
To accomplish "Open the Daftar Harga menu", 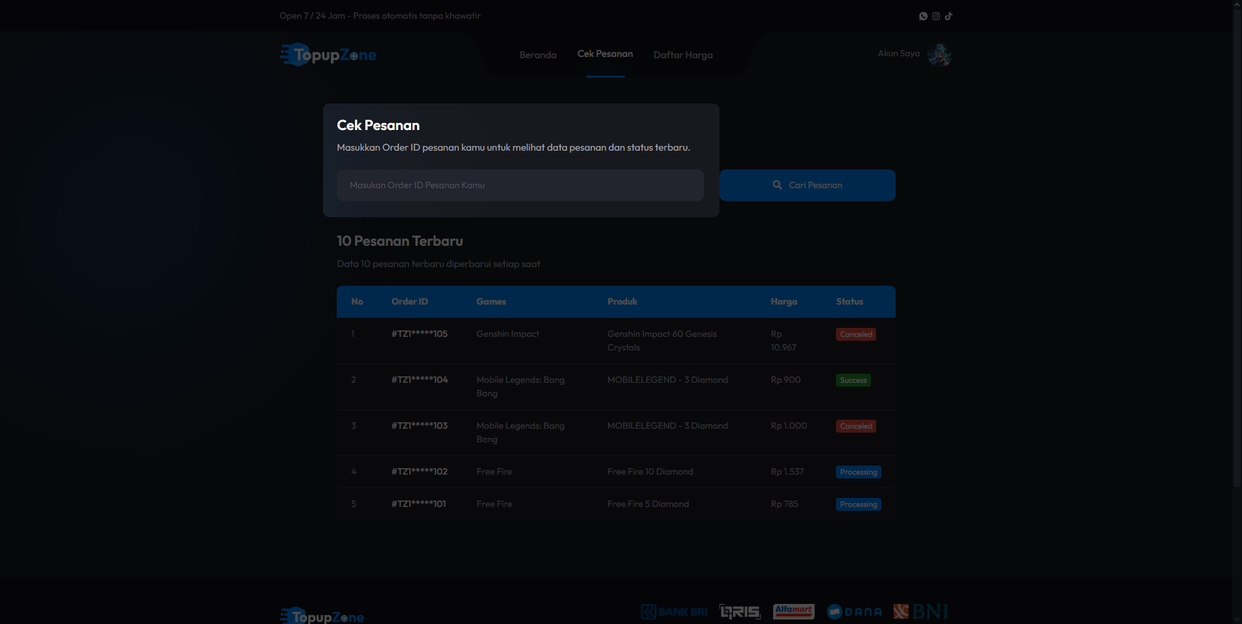I will tap(683, 55).
